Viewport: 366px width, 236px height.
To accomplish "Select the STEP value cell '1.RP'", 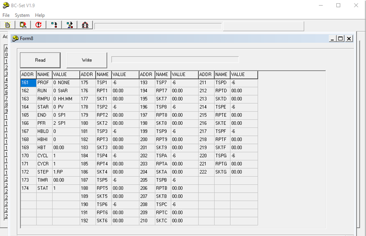I will point(66,172).
